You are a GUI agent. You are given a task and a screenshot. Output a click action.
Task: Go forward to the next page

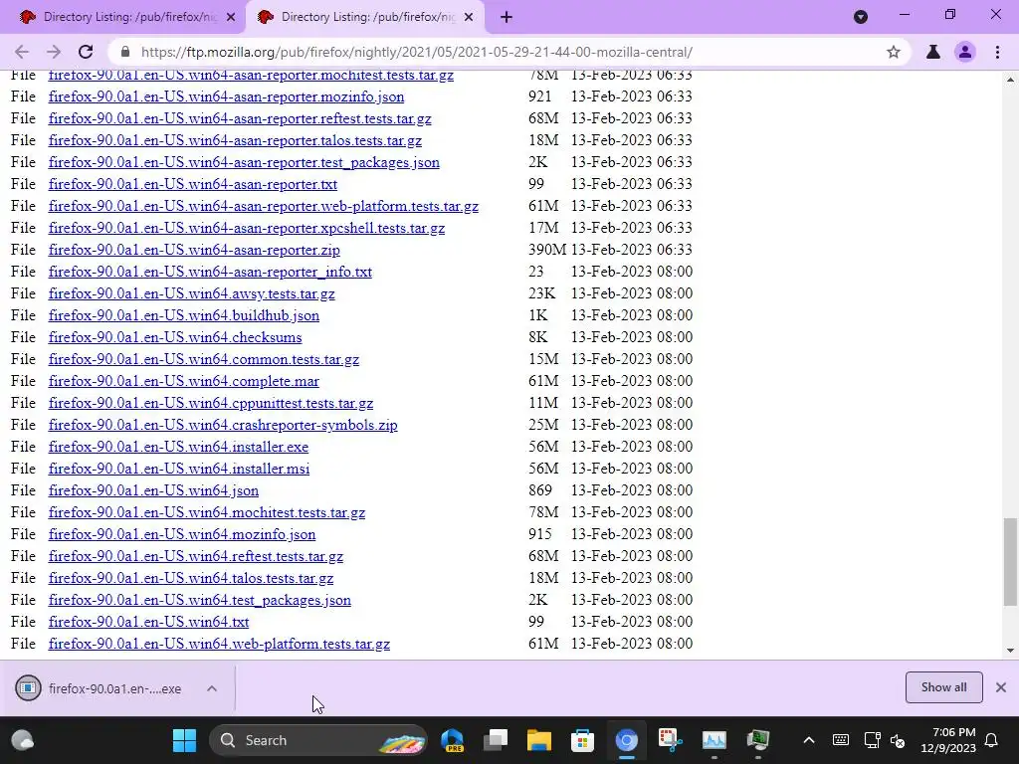pos(54,52)
